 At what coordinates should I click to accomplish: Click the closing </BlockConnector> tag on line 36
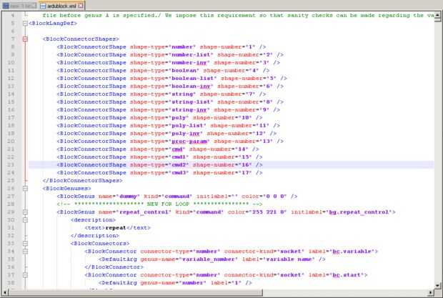(x=114, y=267)
